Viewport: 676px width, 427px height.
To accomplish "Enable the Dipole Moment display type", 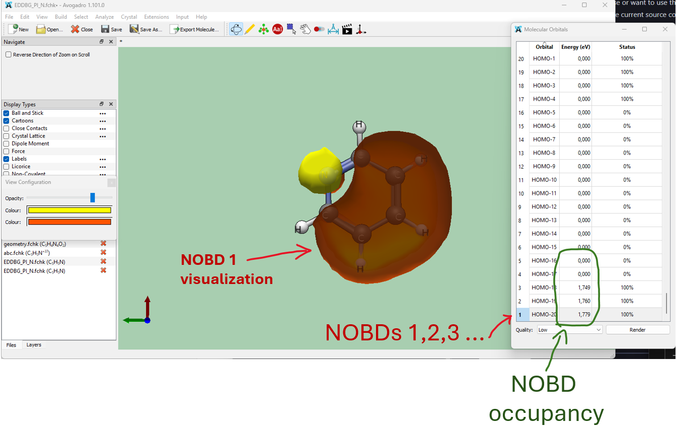I will [x=7, y=144].
